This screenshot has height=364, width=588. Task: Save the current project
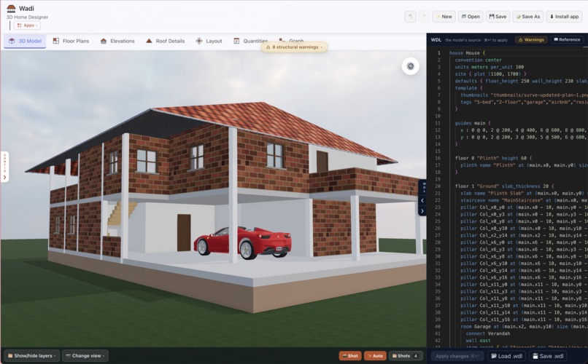pyautogui.click(x=498, y=17)
